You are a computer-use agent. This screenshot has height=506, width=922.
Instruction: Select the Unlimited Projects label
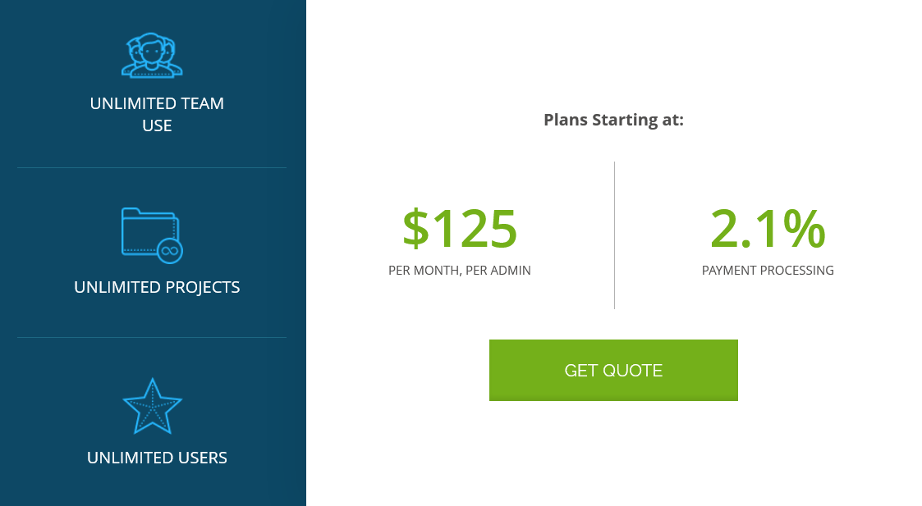[157, 287]
